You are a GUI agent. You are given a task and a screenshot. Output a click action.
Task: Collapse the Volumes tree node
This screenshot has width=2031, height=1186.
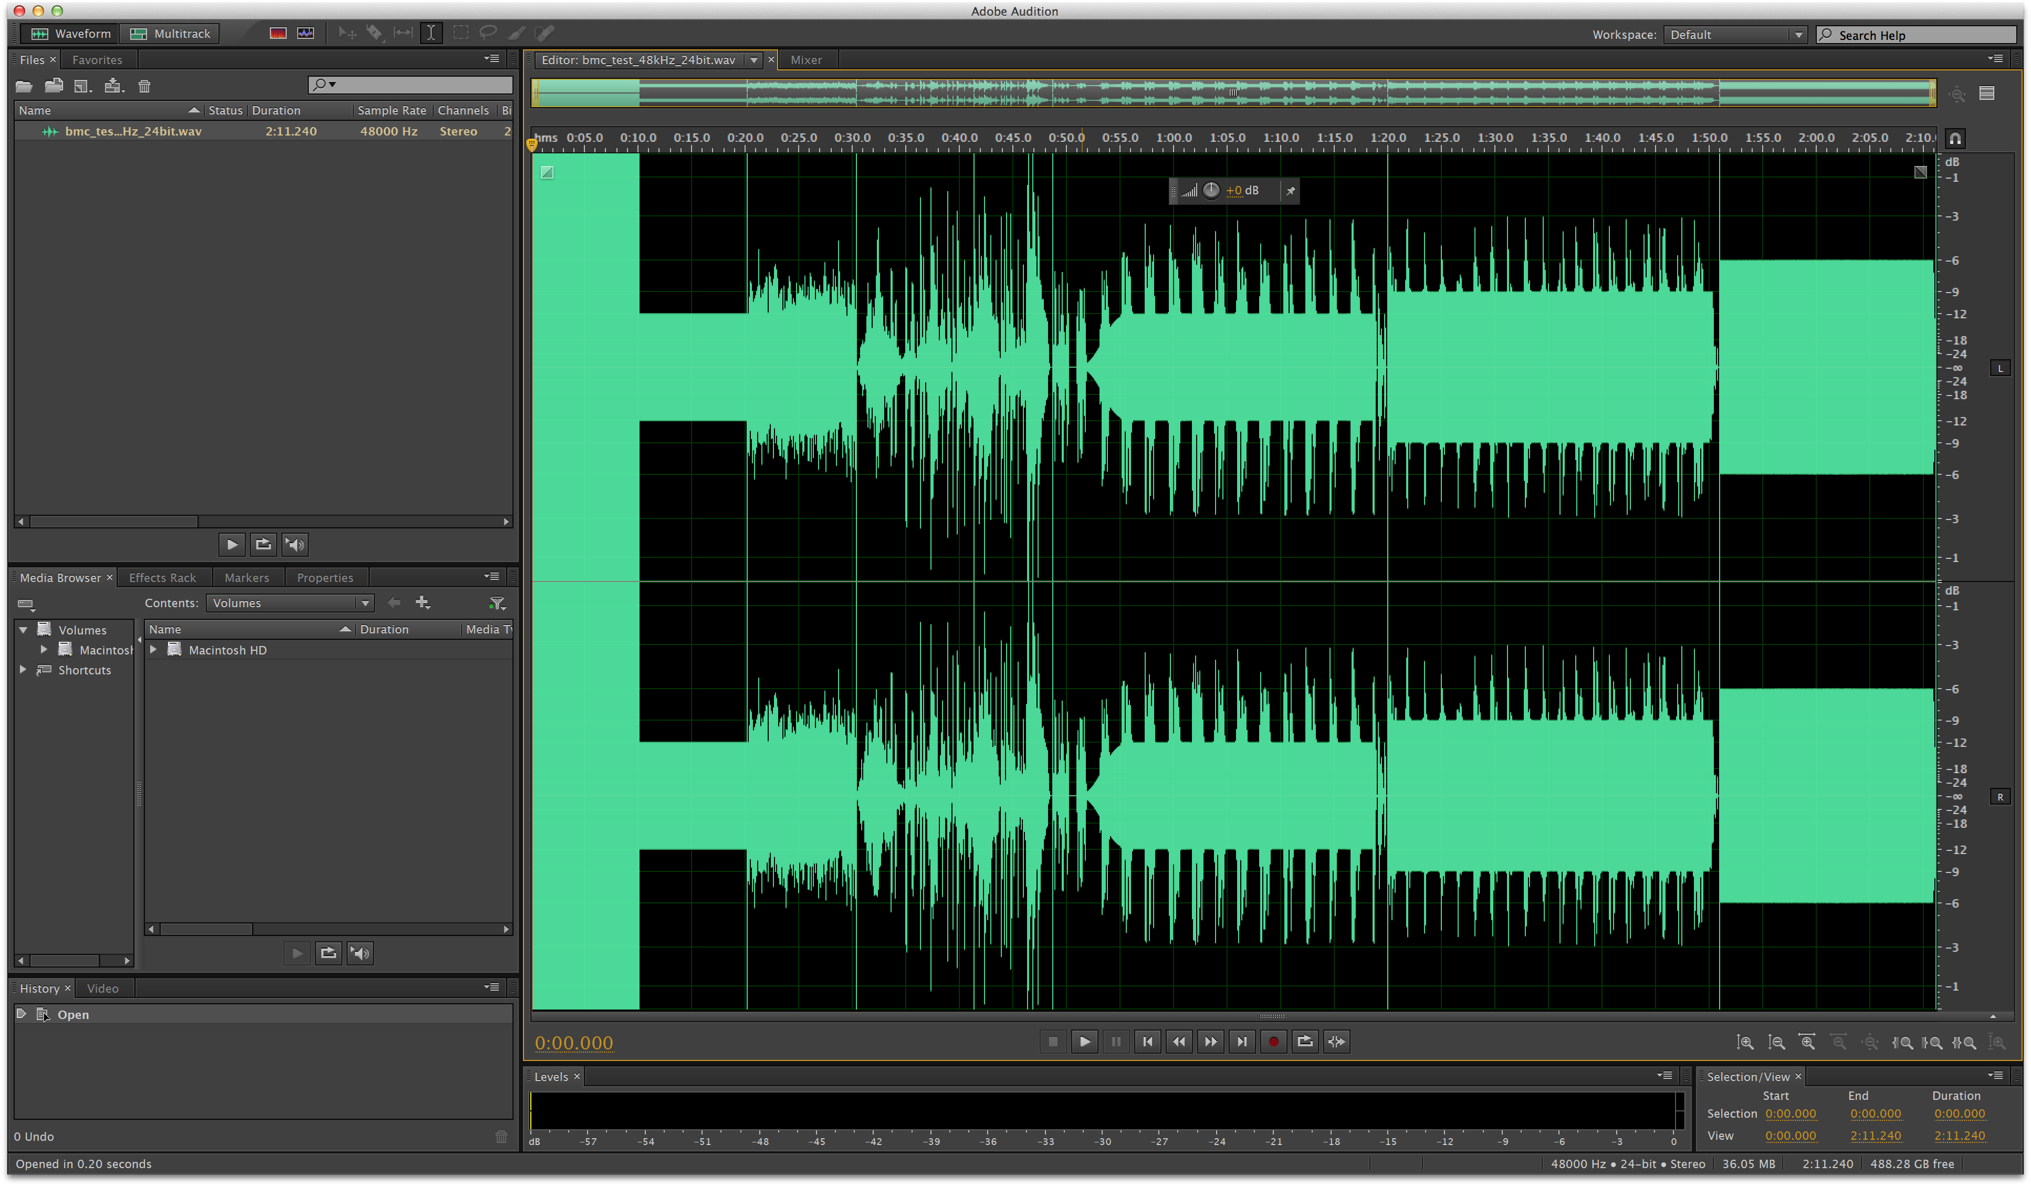(x=24, y=630)
